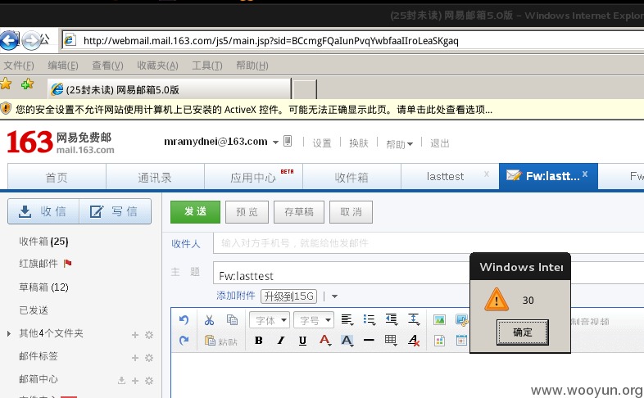This screenshot has height=398, width=644.
Task: Open the red font color picker
Action: point(325,340)
